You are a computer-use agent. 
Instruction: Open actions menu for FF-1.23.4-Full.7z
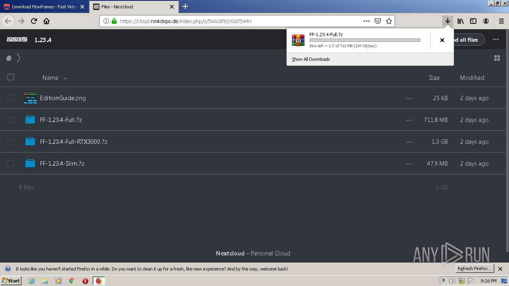pyautogui.click(x=409, y=120)
